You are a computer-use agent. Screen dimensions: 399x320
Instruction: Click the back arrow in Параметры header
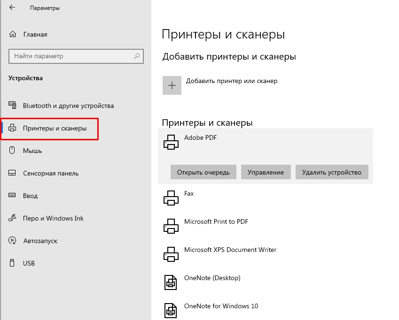click(x=12, y=8)
